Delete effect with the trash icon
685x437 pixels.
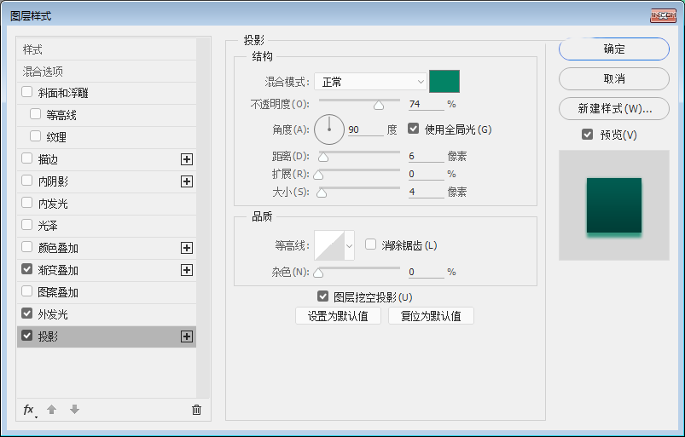[x=196, y=410]
